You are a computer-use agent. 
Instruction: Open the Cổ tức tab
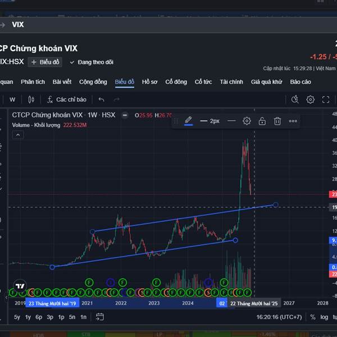coord(203,82)
